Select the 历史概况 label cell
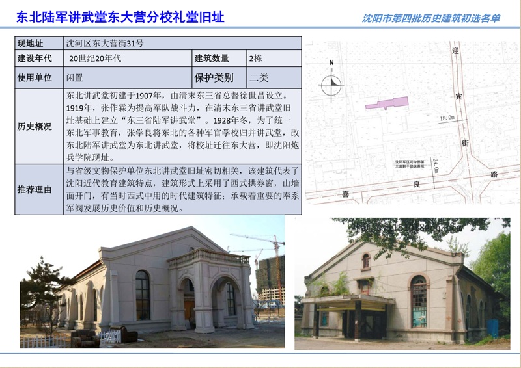Screen dimensions: 521x368 click(38, 126)
